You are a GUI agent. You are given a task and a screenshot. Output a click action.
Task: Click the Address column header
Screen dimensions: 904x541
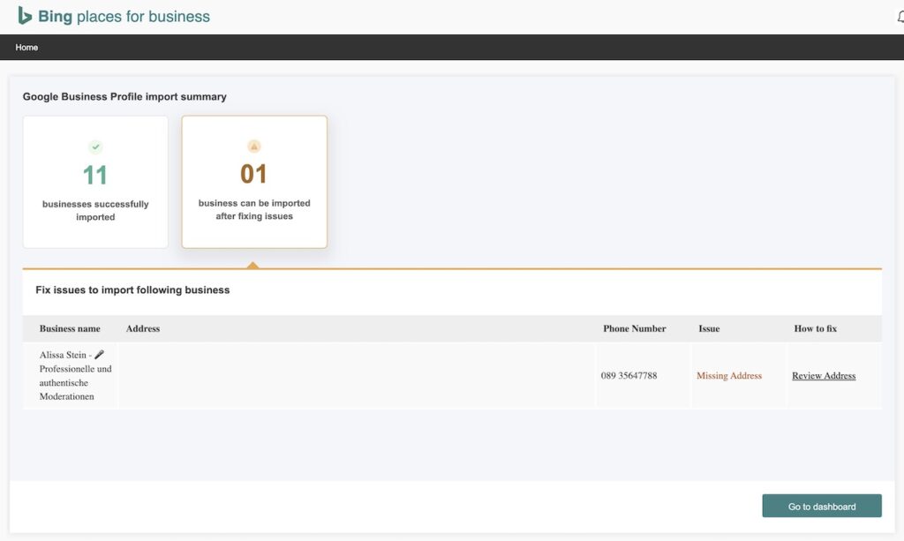[143, 328]
